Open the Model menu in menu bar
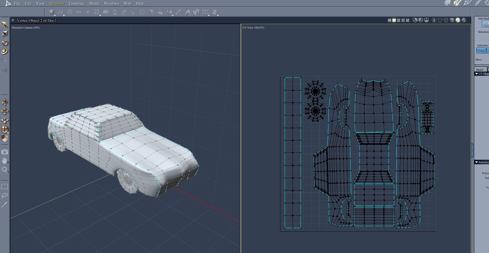Viewport: 489px width, 253px height. click(94, 3)
